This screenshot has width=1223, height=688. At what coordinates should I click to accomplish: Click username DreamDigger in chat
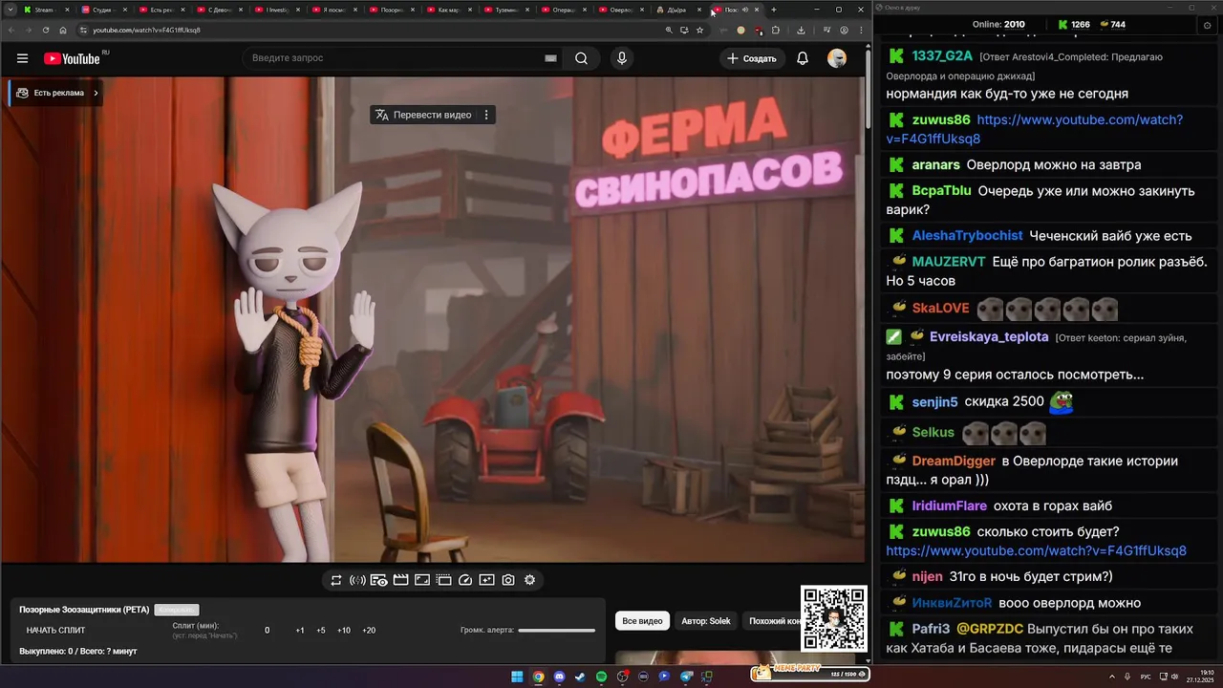(x=954, y=461)
